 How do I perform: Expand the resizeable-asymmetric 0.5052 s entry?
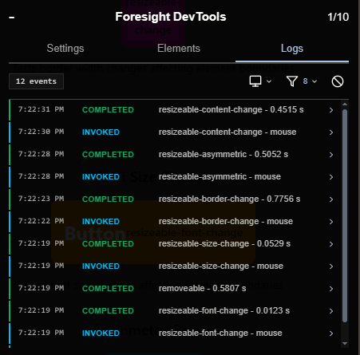331,155
